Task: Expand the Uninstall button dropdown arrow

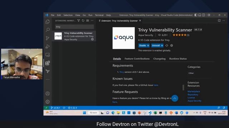Action: click(162, 46)
